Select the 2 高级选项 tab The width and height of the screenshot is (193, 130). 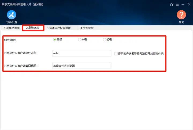coord(33,28)
